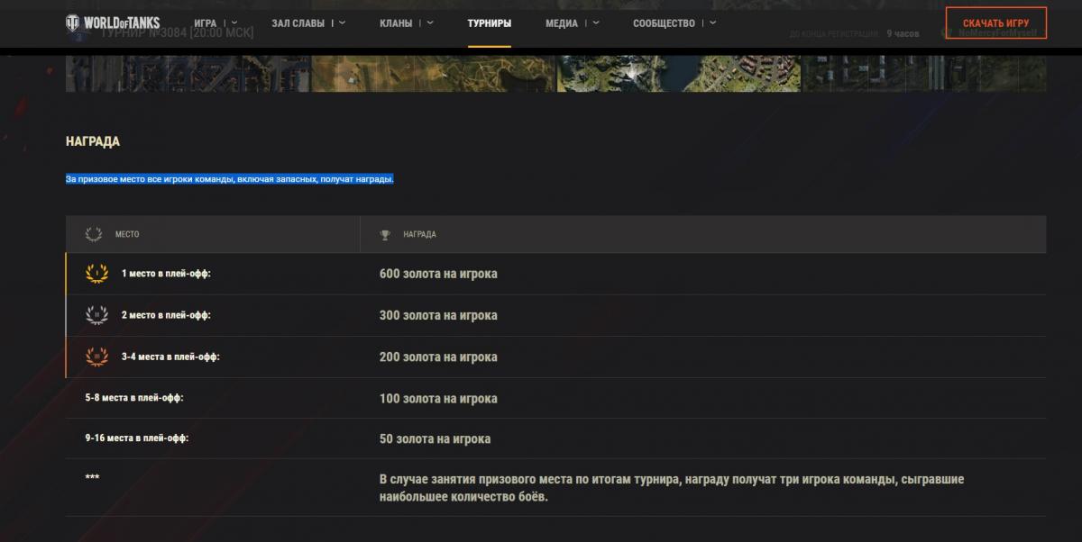Select the '5-8 места в плей-офф:' cell

tap(134, 397)
